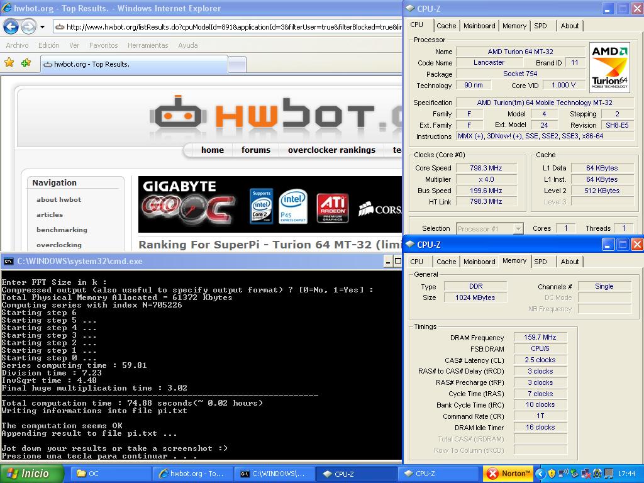Go to hwbot home page link

pyautogui.click(x=213, y=150)
